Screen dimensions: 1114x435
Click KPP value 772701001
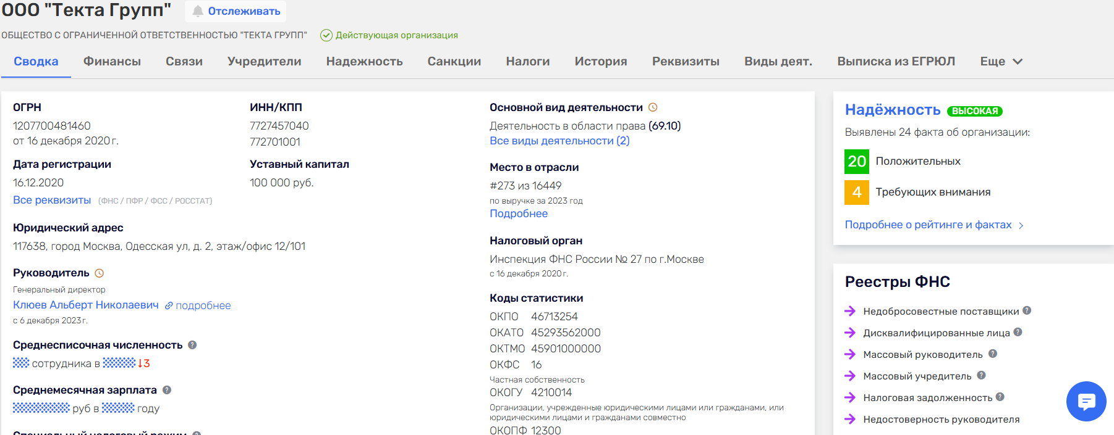point(275,142)
